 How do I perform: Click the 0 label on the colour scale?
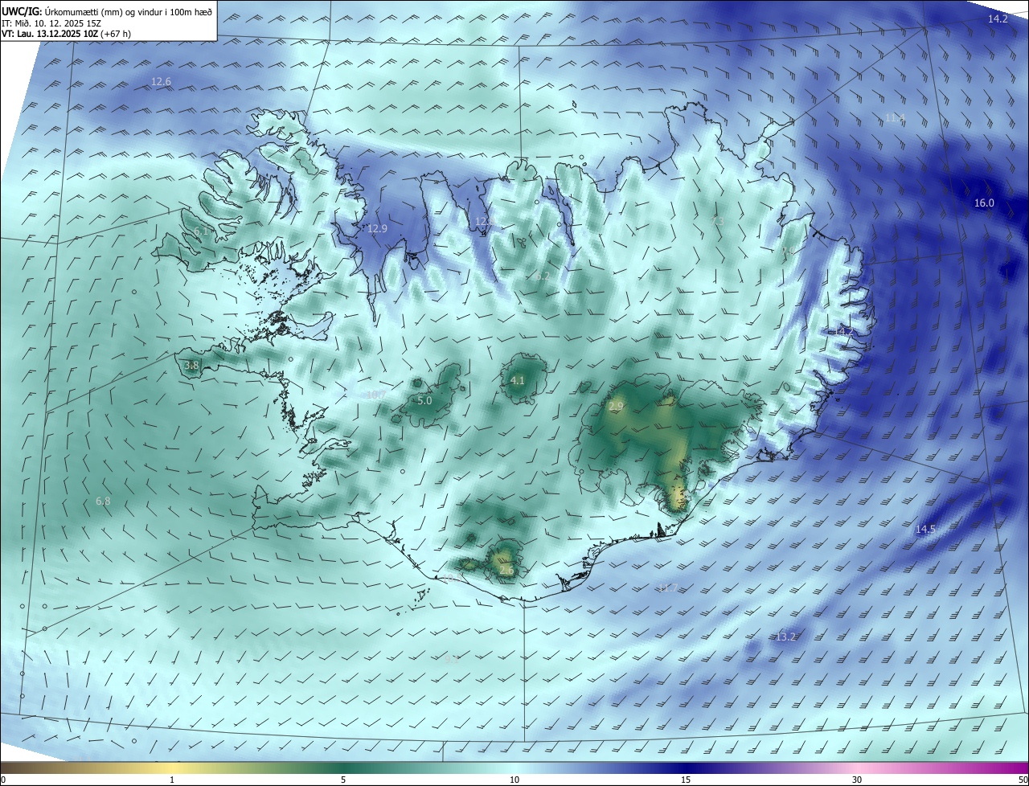coord(3,780)
